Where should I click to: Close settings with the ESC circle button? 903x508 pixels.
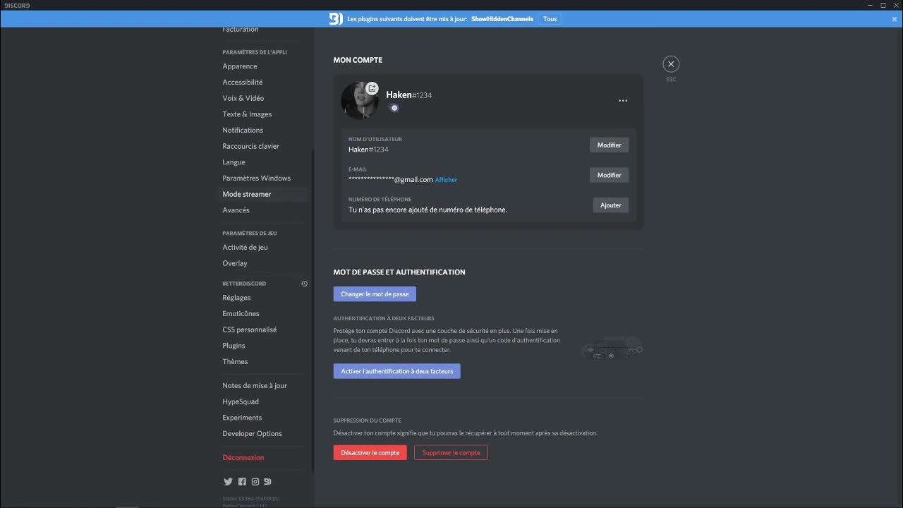coord(671,64)
